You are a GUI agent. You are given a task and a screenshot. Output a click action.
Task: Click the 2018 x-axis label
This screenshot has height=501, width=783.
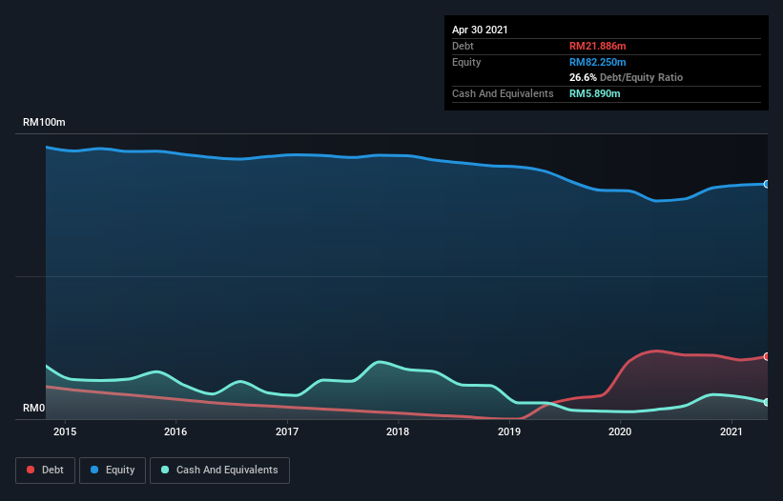click(398, 432)
